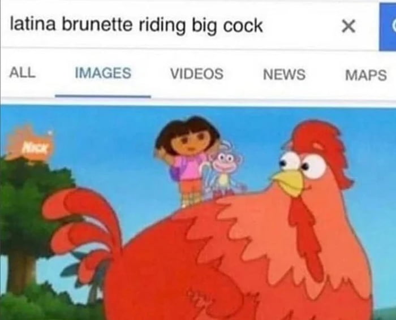Open the cartoon rooster image result
This screenshot has width=396, height=320.
[x=198, y=213]
